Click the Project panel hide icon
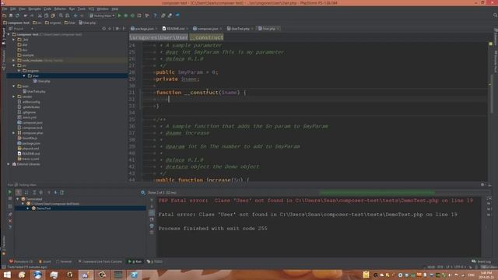 (x=124, y=29)
